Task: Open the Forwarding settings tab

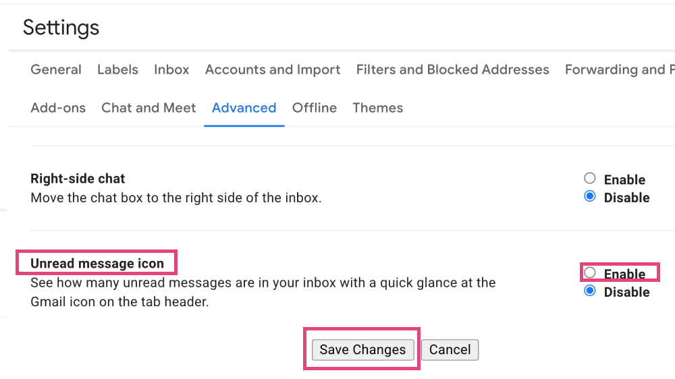Action: coord(620,69)
